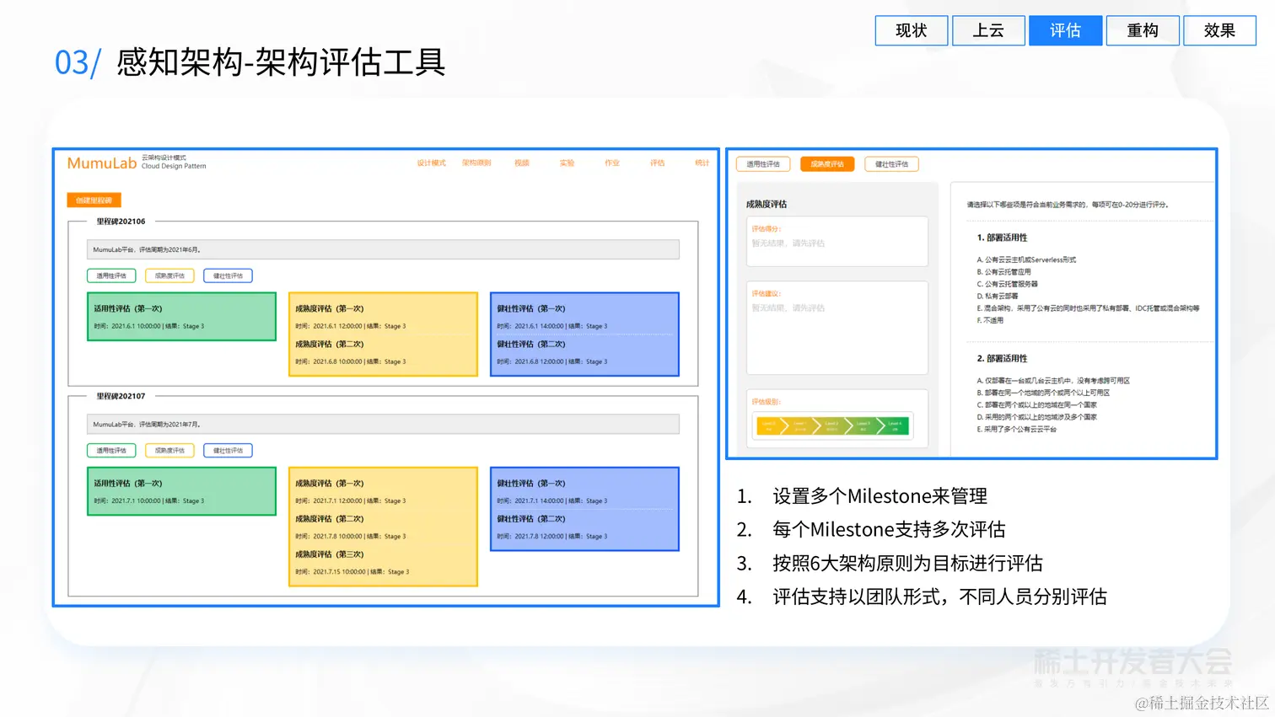Click the MumuLab logo

pyautogui.click(x=102, y=163)
